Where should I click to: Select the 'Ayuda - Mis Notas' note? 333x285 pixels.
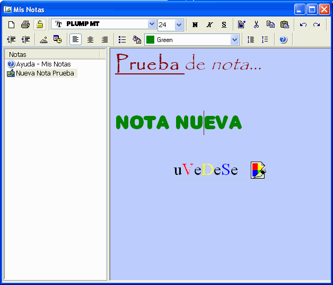(x=43, y=64)
